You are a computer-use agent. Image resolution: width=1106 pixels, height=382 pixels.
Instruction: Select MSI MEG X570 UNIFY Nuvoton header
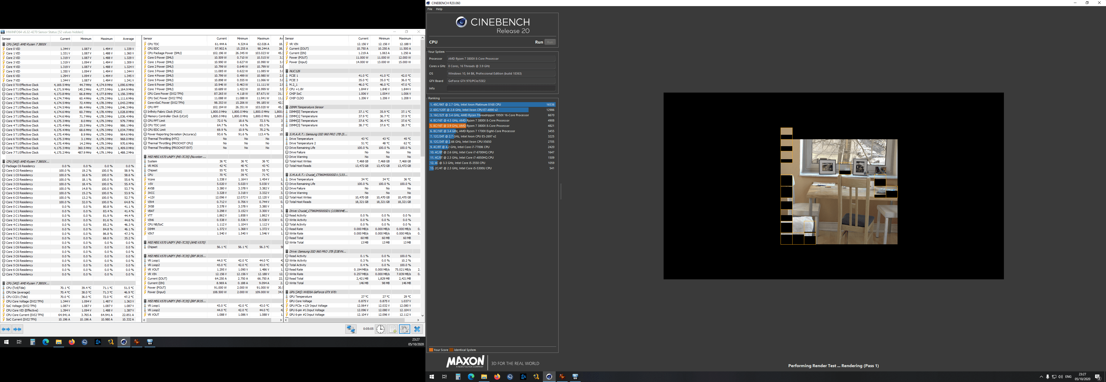[213, 157]
